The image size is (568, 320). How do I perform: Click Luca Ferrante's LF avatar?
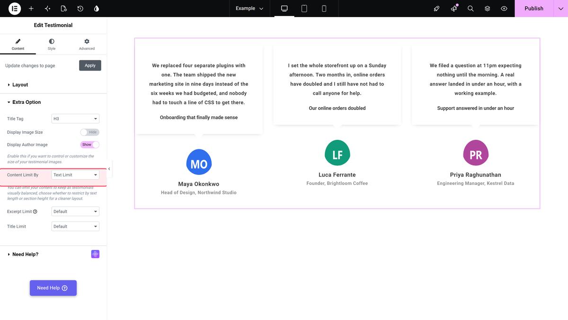(x=337, y=153)
